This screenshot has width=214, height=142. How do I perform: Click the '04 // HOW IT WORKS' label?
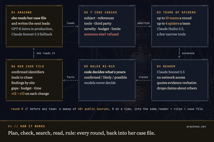pos(26,126)
